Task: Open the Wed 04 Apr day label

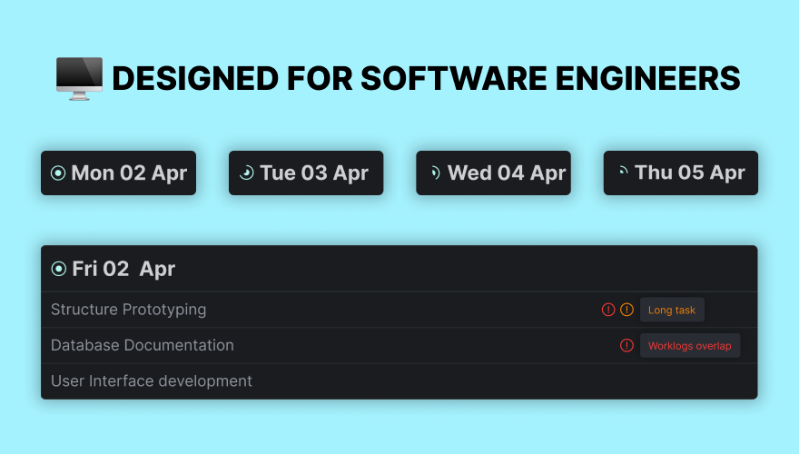Action: (507, 173)
